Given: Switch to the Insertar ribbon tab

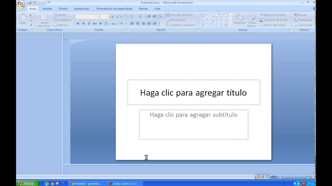Looking at the screenshot, I should click(47, 9).
